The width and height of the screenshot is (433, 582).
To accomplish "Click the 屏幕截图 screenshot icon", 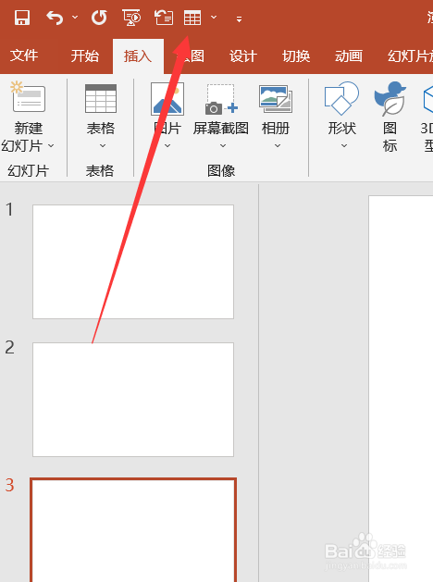I will coord(221,99).
